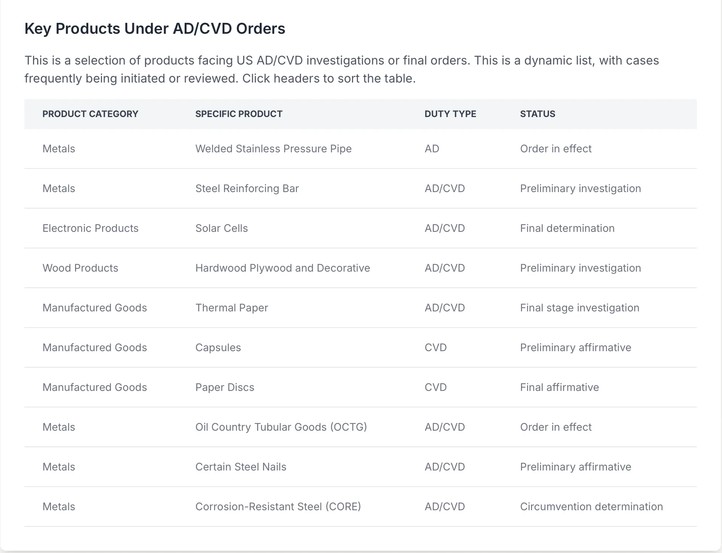Click the Key Products Under AD/CVD Orders heading
This screenshot has height=553, width=722.
pyautogui.click(x=155, y=29)
